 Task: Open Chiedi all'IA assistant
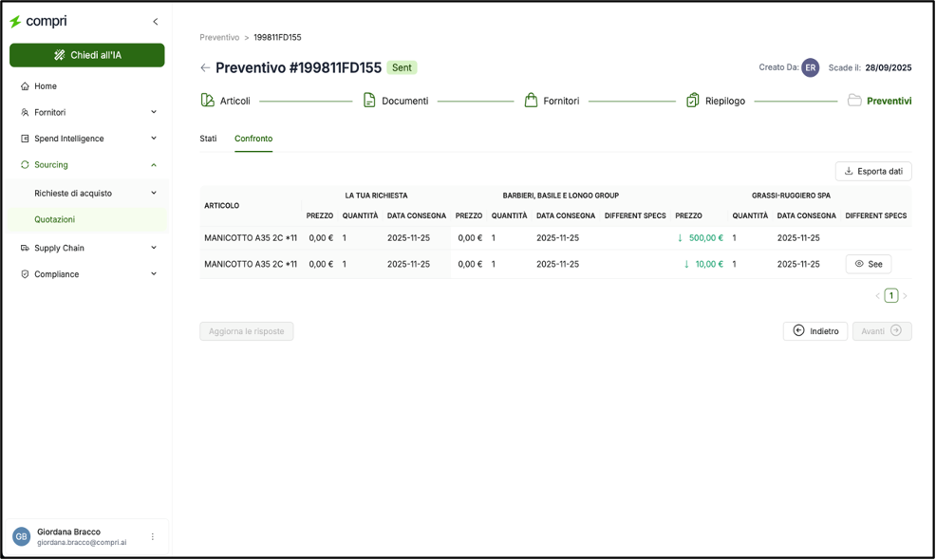click(87, 55)
